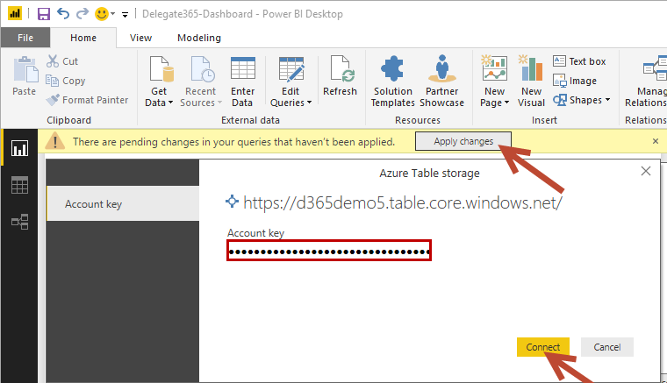The image size is (667, 383).
Task: Click the Apply changes button
Action: tap(463, 141)
